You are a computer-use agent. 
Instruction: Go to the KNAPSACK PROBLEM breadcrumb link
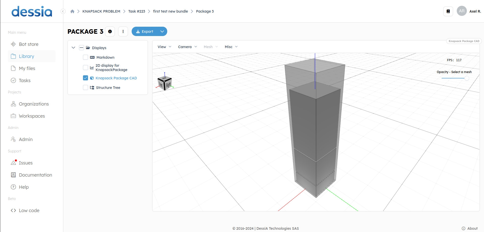pos(101,11)
